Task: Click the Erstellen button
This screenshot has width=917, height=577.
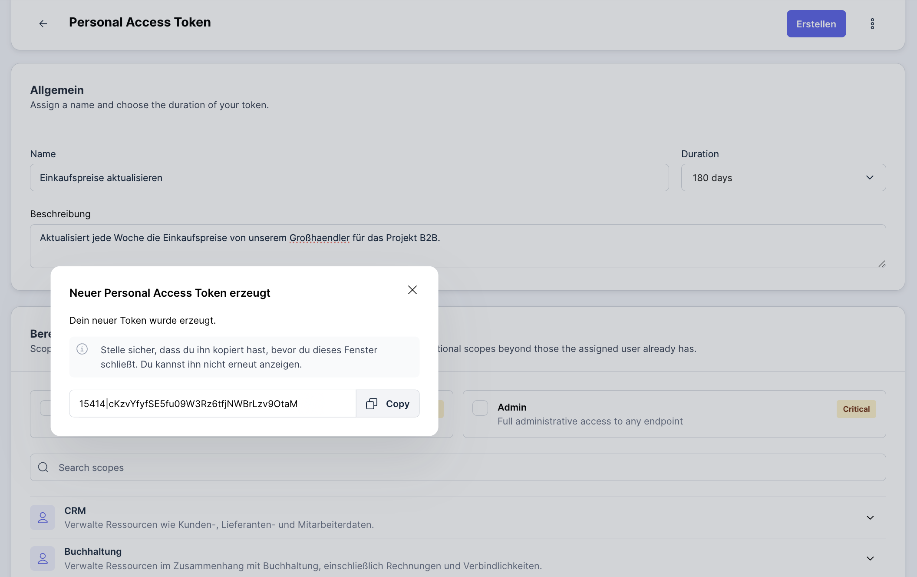Action: coord(816,23)
